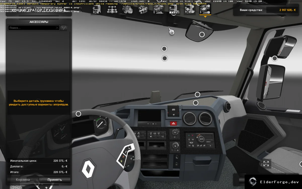Clear the search field with the X
The image size is (302, 189).
[x=57, y=28]
